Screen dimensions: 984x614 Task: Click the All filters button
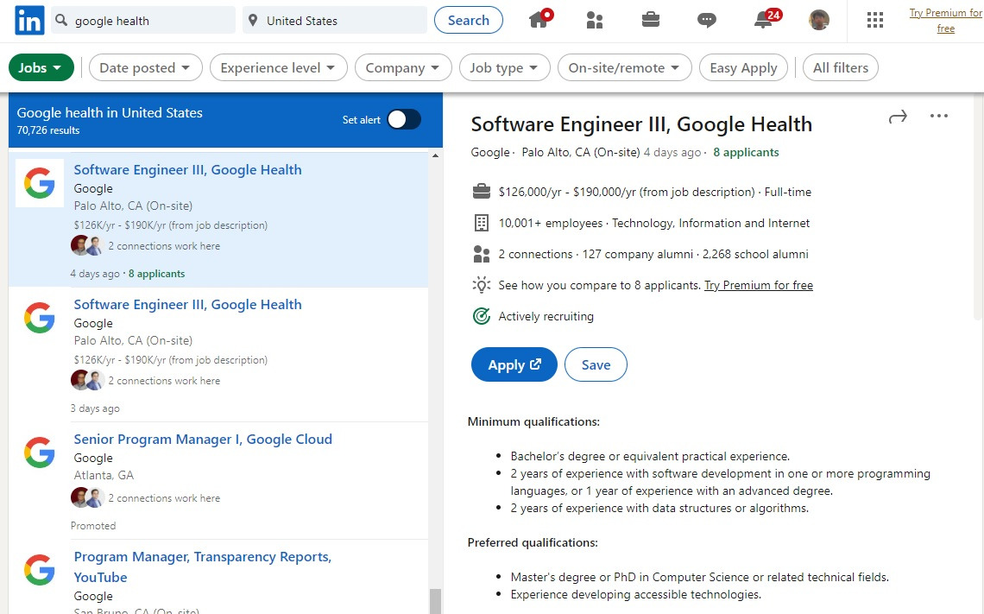tap(841, 67)
